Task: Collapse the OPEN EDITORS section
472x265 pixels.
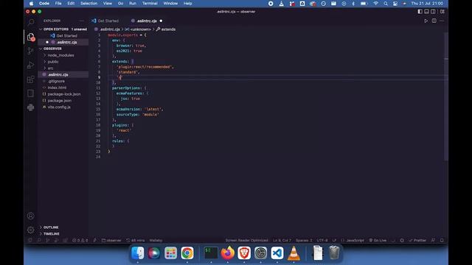Action: 56,29
